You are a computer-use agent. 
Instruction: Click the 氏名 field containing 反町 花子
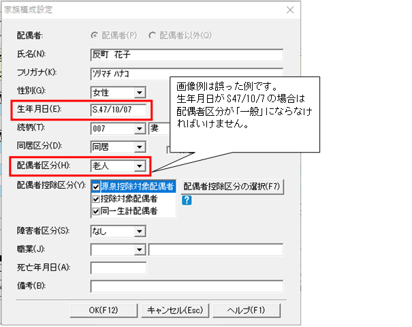click(187, 54)
